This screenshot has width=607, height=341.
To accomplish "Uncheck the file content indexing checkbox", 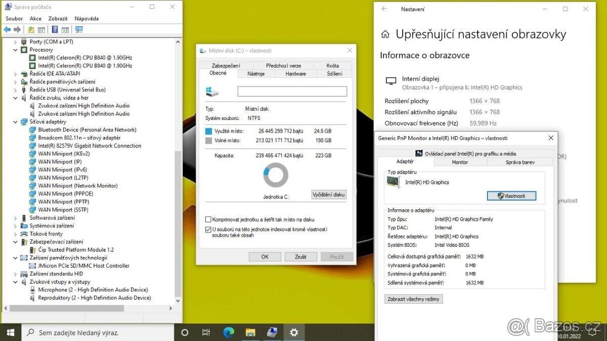I will click(x=208, y=229).
